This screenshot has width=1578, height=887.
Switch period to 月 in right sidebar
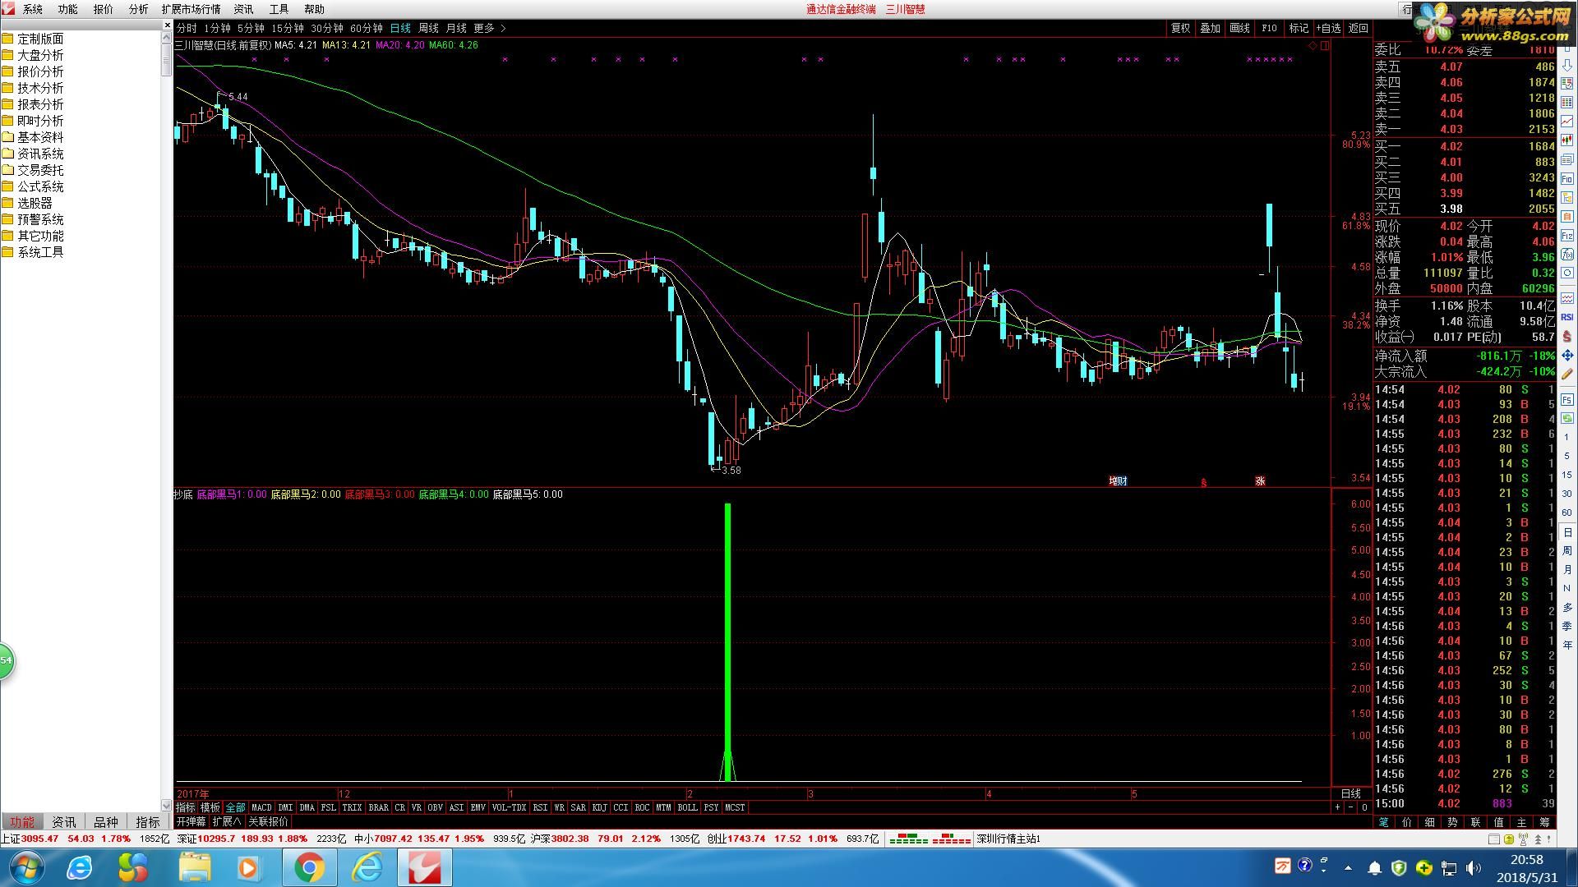coord(1567,569)
